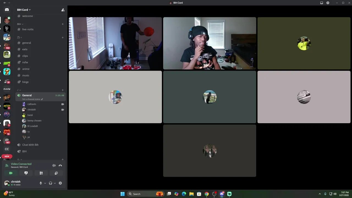Go back with title bar arrow
This screenshot has height=198, width=352.
pyautogui.click(x=5, y=3)
